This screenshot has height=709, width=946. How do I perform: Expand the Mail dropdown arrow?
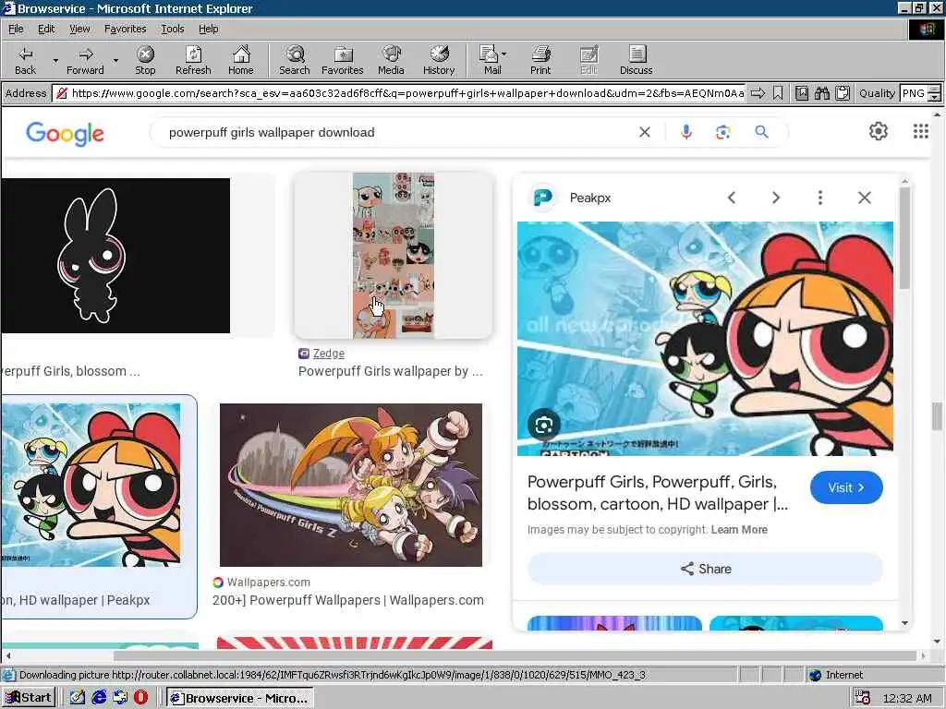[x=504, y=54]
